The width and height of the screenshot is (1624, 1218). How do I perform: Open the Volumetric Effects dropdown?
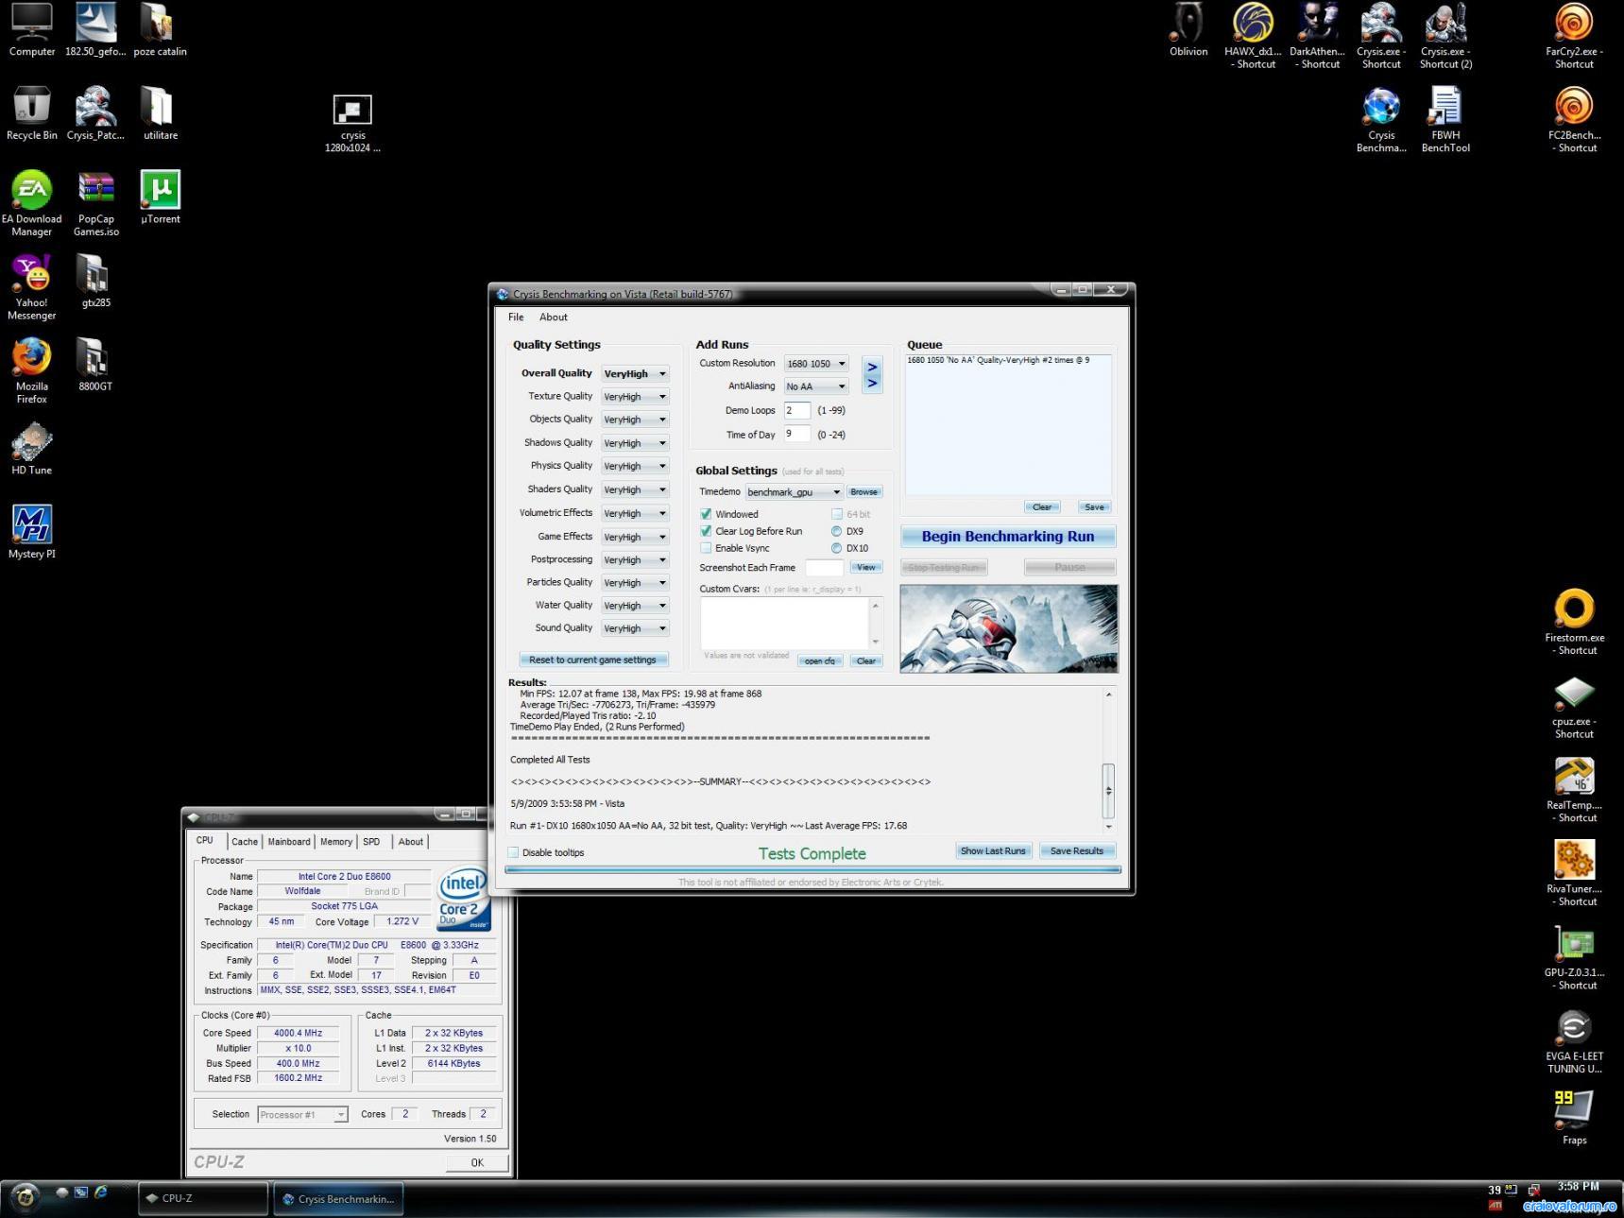coord(635,513)
